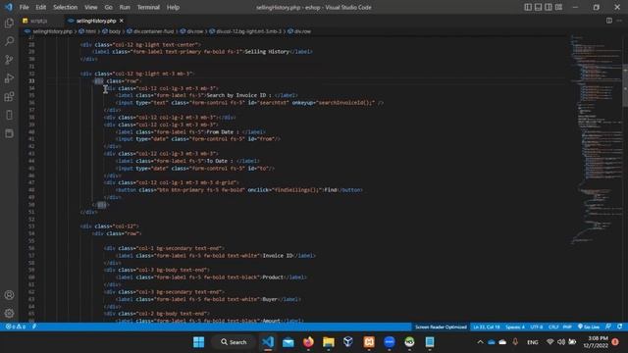Show hidden system tray icons
Image resolution: width=628 pixels, height=353 pixels.
click(x=480, y=342)
